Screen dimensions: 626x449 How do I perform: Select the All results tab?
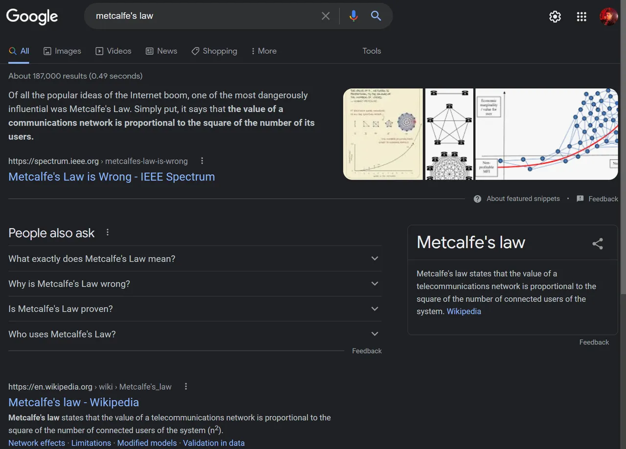pos(19,51)
